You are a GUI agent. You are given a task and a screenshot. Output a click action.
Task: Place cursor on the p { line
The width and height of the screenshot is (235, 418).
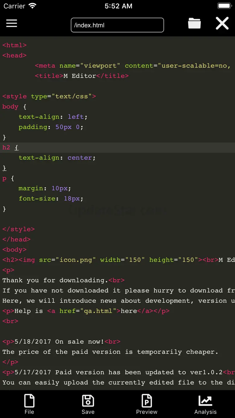tap(8, 178)
